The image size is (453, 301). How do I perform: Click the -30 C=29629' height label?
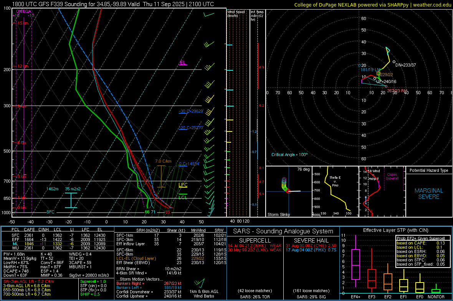(191, 111)
